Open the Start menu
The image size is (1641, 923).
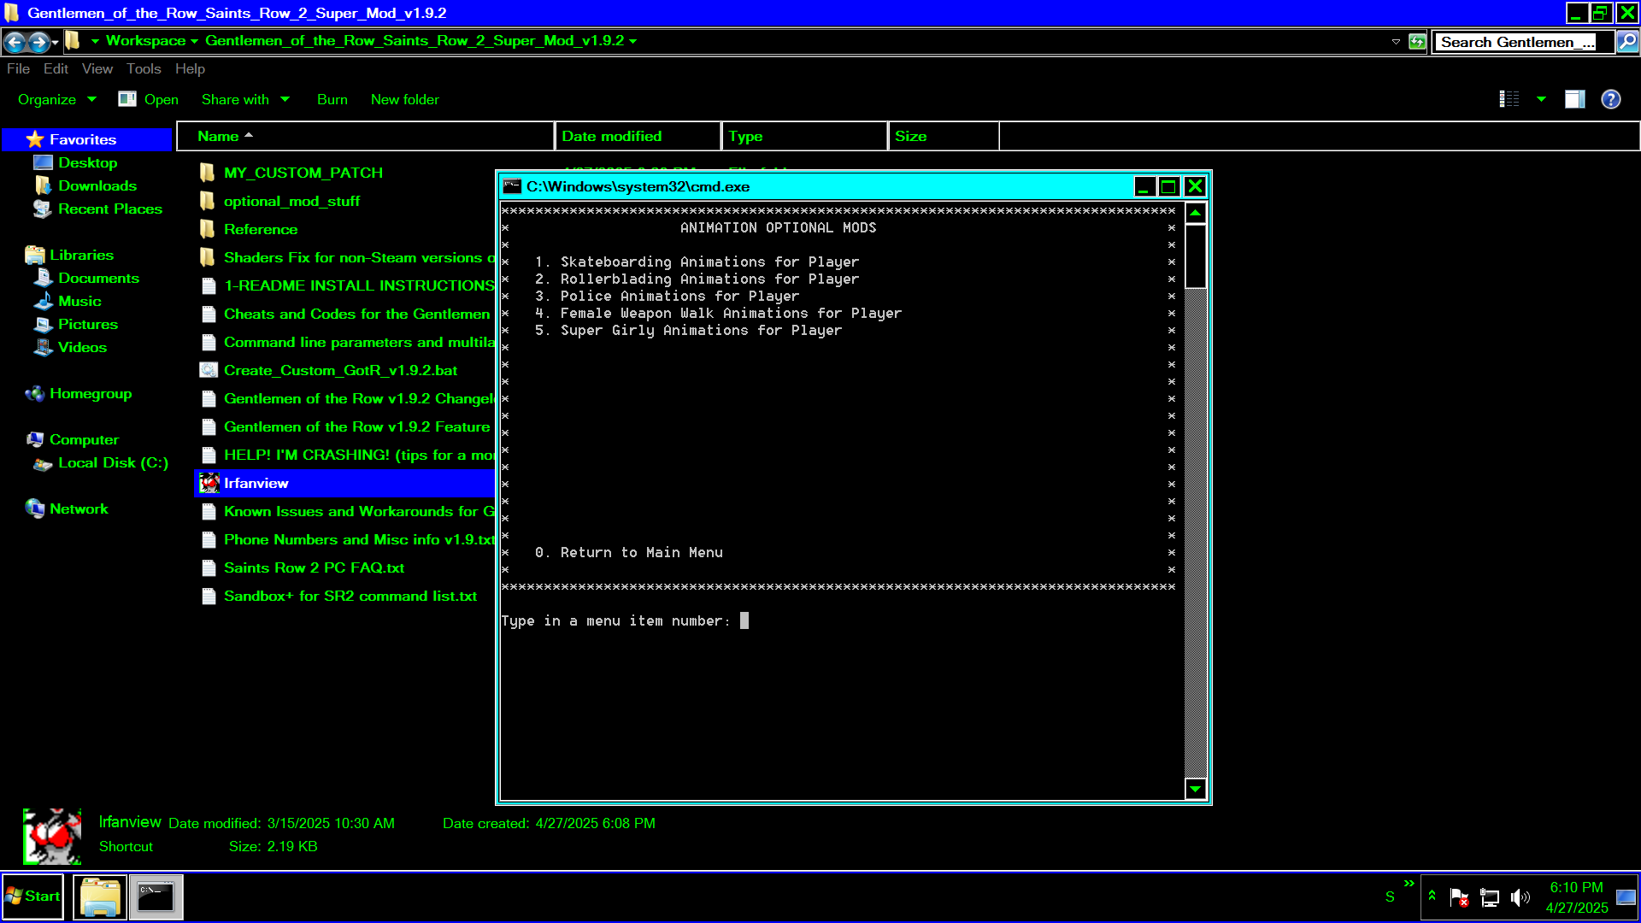coord(33,897)
